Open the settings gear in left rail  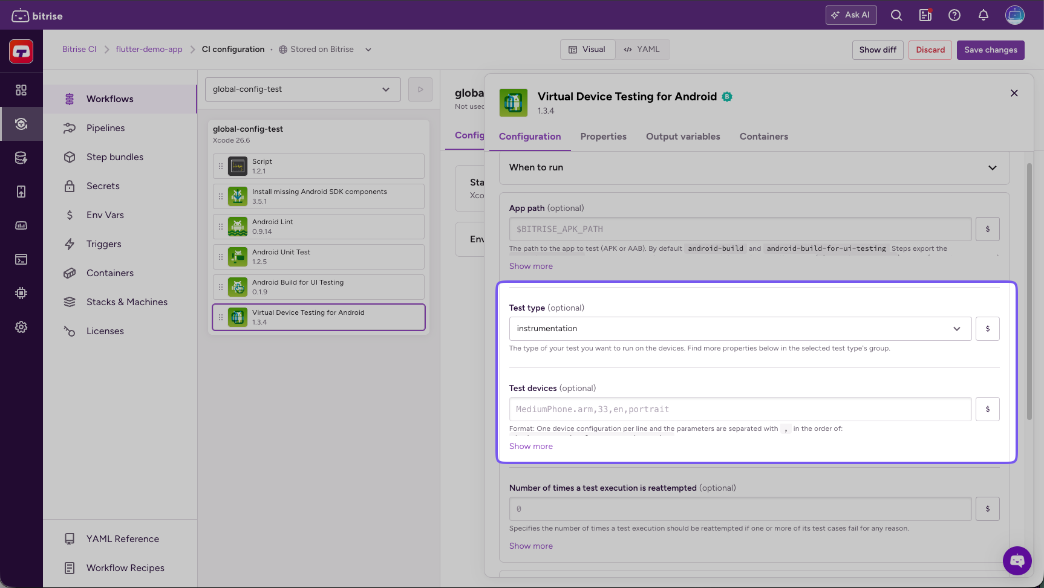tap(21, 327)
